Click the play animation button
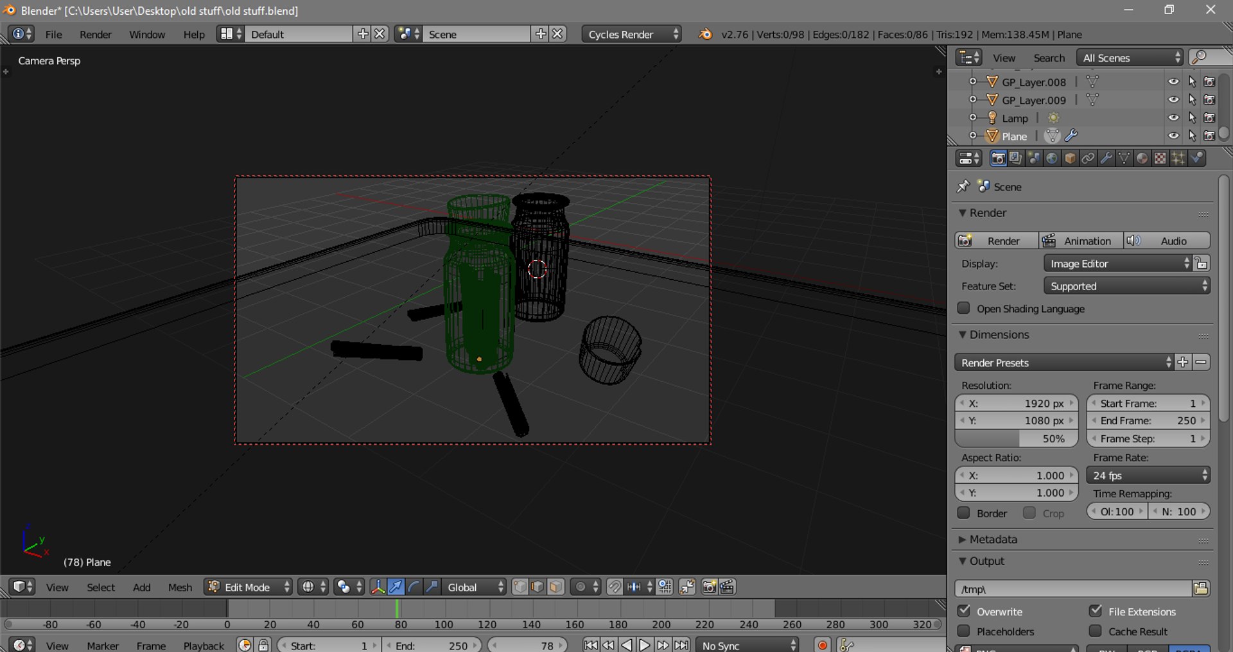The height and width of the screenshot is (652, 1233). pyautogui.click(x=644, y=645)
